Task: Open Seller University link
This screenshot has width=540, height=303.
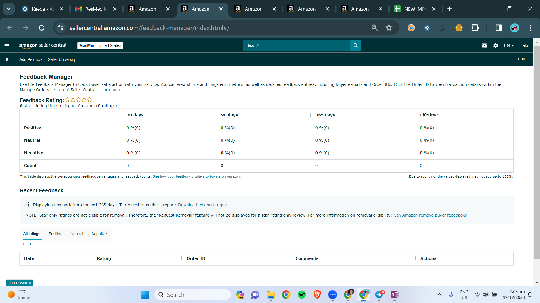Action: click(62, 59)
